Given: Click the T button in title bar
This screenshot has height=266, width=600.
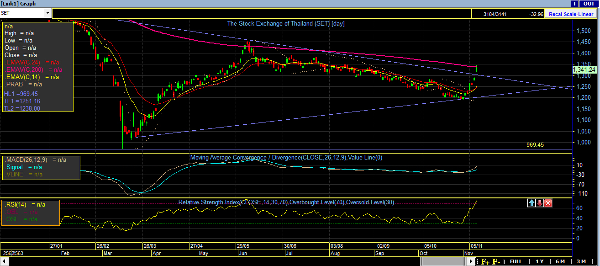Looking at the screenshot, I should 574,4.
